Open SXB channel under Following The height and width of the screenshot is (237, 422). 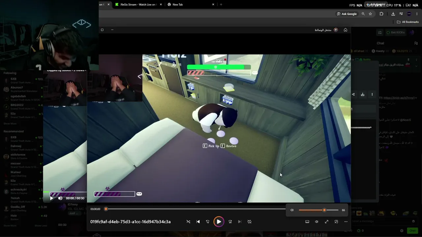[x=23, y=81]
